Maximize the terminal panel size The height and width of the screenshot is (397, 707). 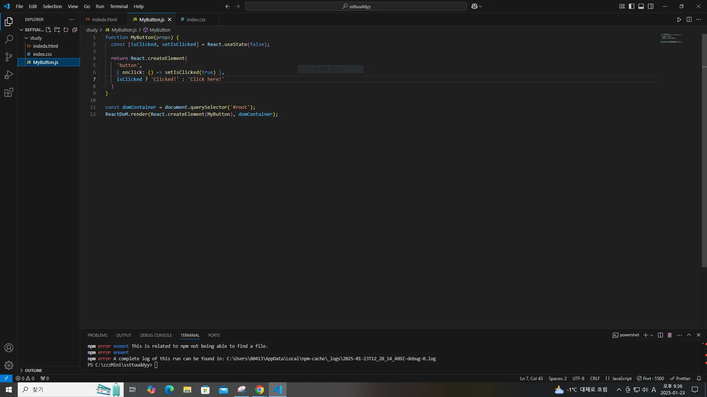[x=689, y=335]
